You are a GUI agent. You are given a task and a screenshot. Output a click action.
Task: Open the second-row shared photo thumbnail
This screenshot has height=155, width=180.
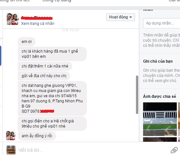(160, 140)
